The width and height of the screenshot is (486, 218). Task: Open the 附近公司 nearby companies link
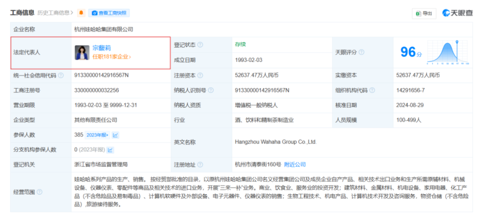[295, 164]
